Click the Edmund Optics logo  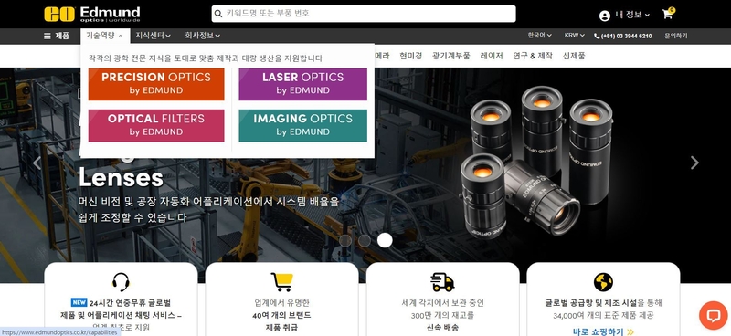coord(92,14)
